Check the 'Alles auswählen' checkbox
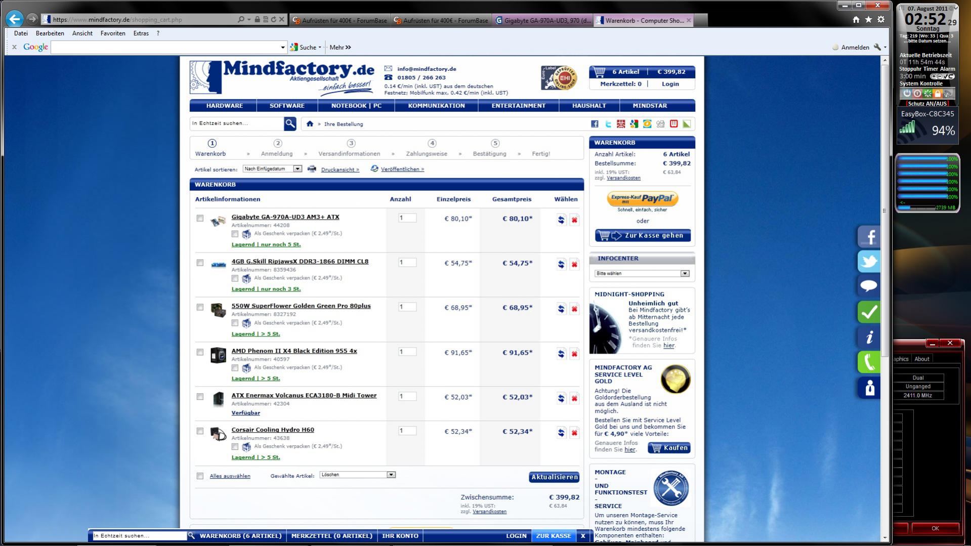 (x=200, y=476)
